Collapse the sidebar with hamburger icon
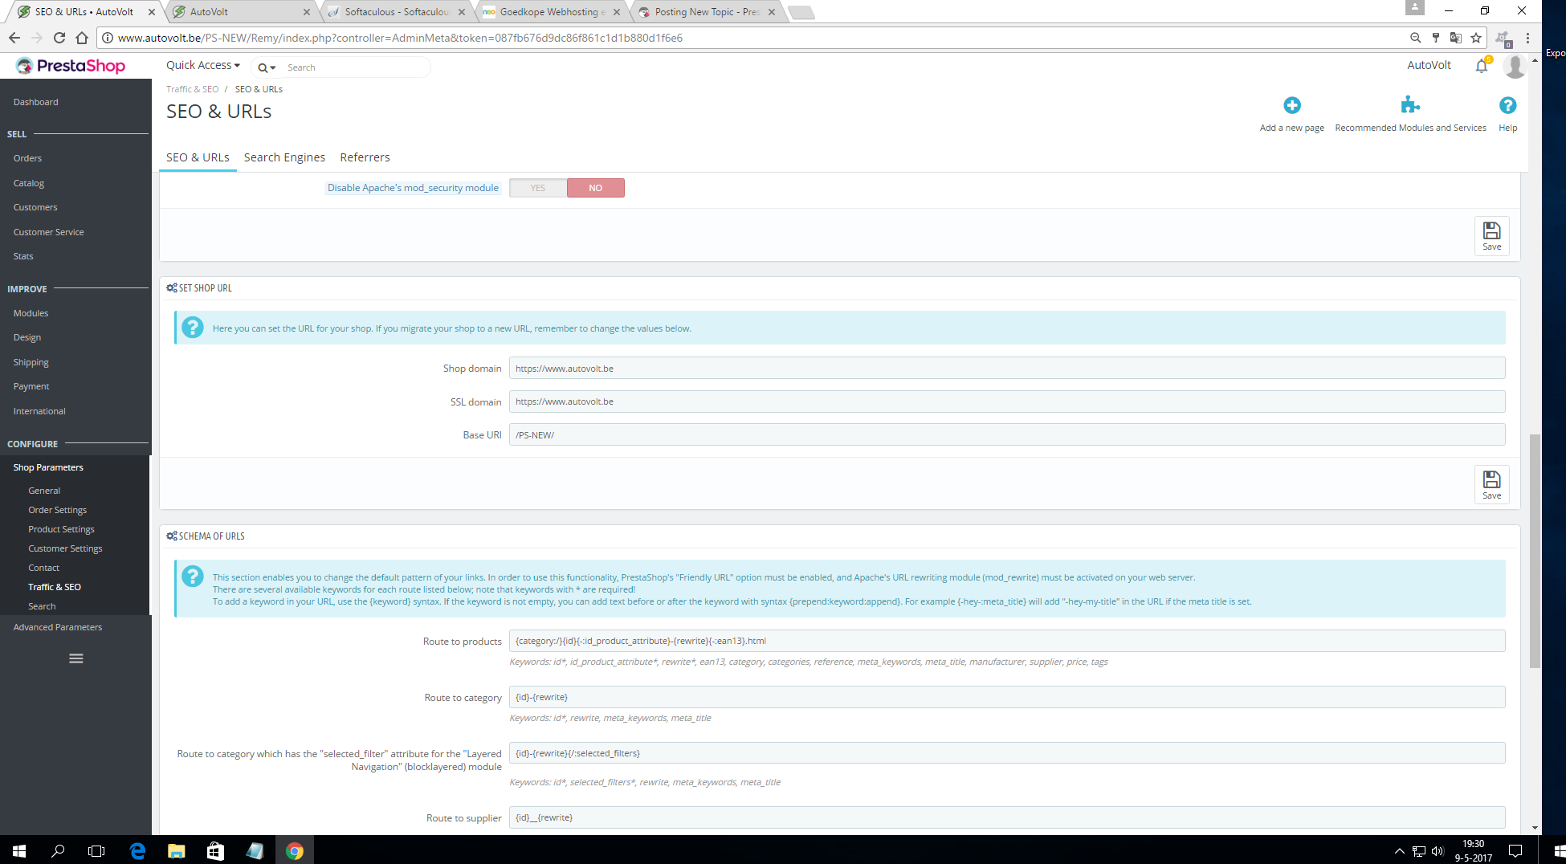 click(x=76, y=658)
